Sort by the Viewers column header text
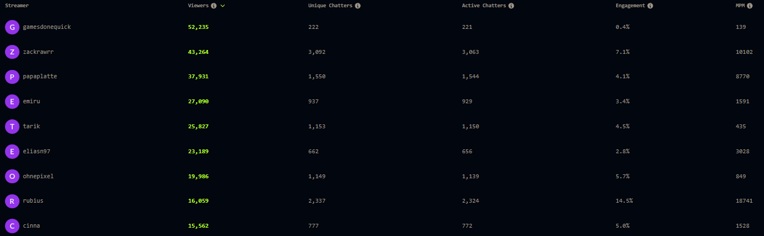This screenshot has height=236, width=764. pos(199,6)
